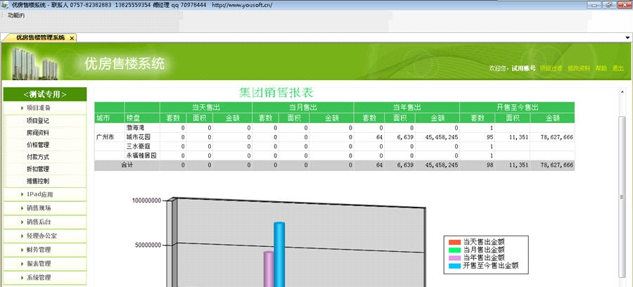
Task: Expand the IPad应用 section
Action: coord(45,195)
